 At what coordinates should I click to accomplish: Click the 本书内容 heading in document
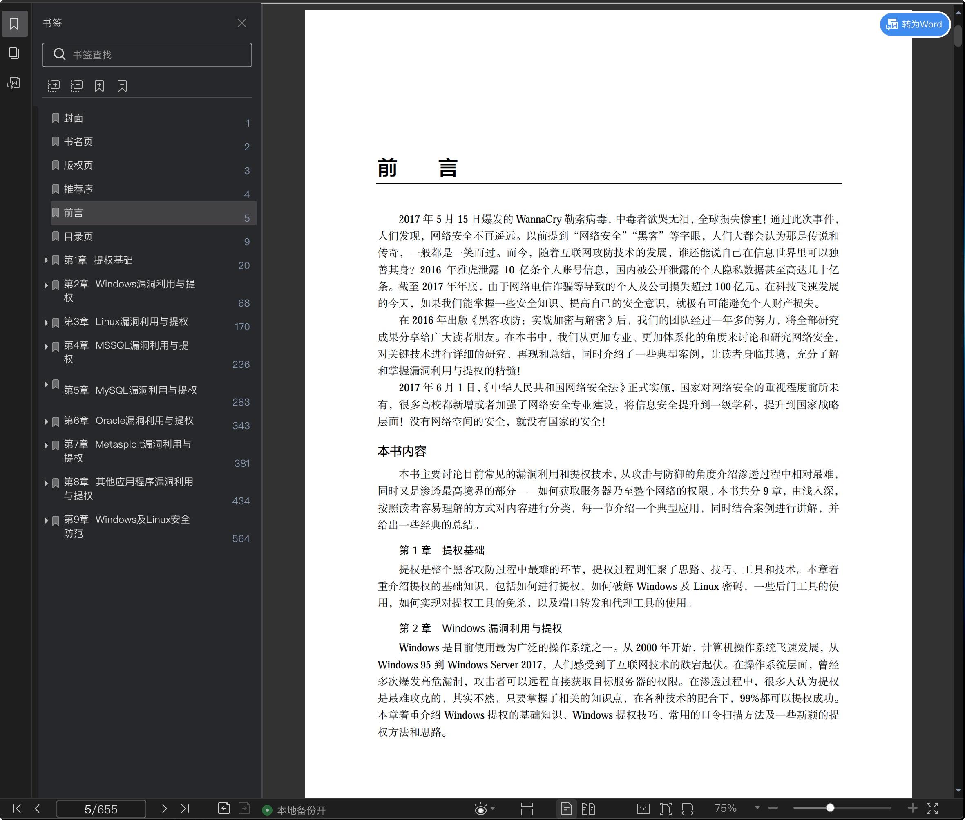[402, 451]
